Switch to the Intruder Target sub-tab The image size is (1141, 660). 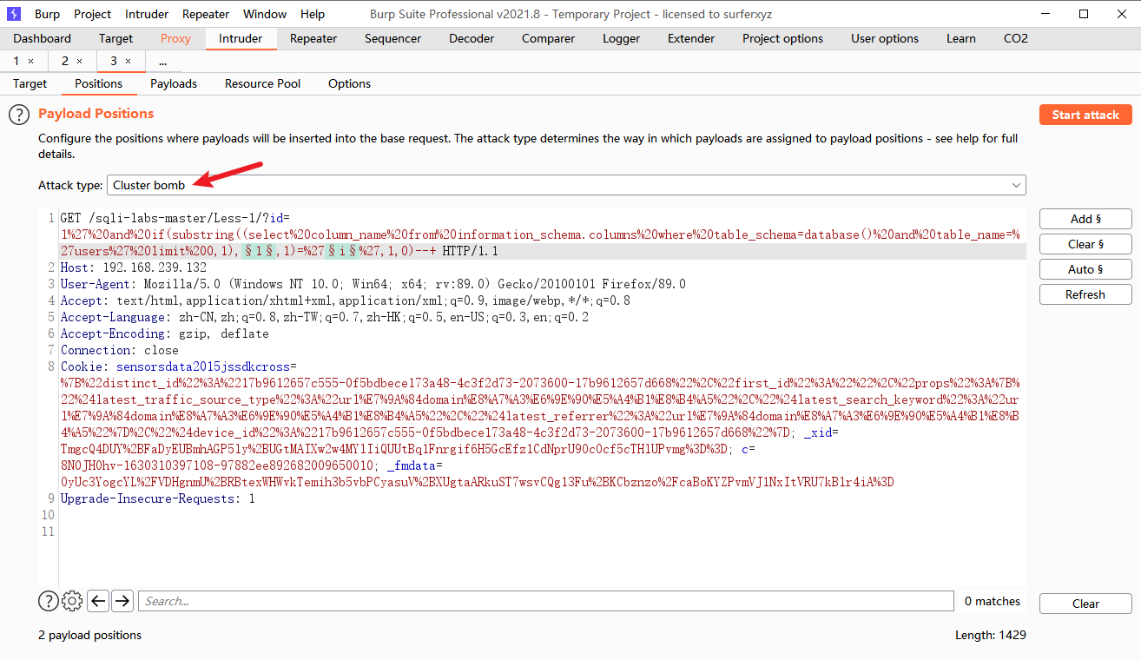click(30, 83)
